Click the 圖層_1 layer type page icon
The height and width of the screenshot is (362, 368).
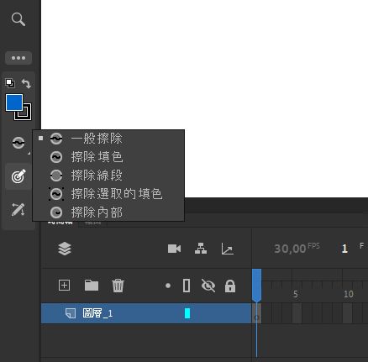click(x=71, y=313)
